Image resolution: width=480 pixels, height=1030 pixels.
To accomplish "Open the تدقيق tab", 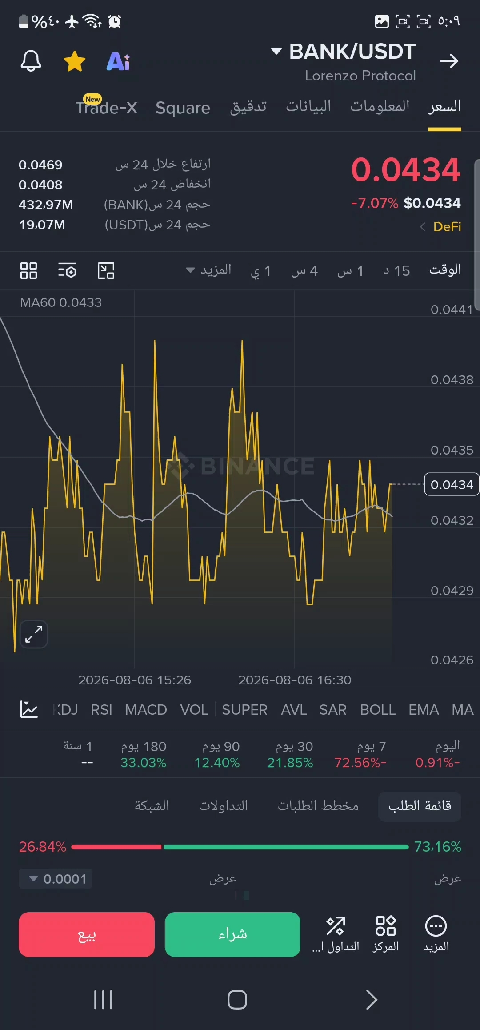I will 248,107.
